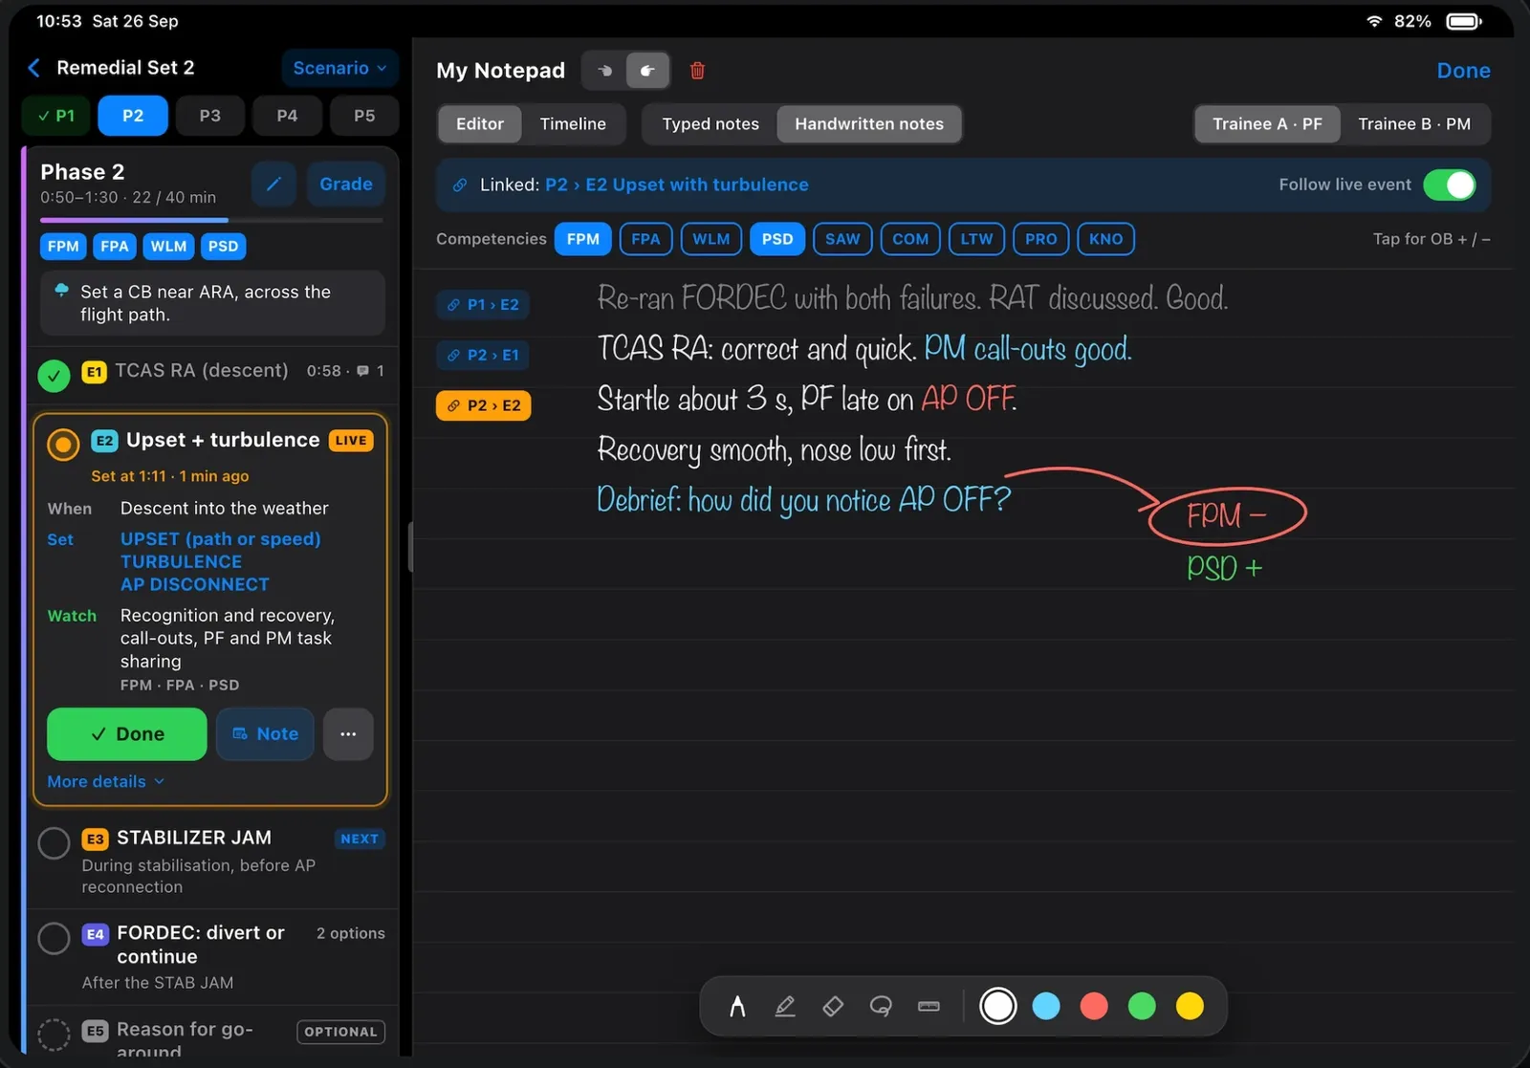
Task: Switch to Typed notes tab
Action: click(x=710, y=124)
